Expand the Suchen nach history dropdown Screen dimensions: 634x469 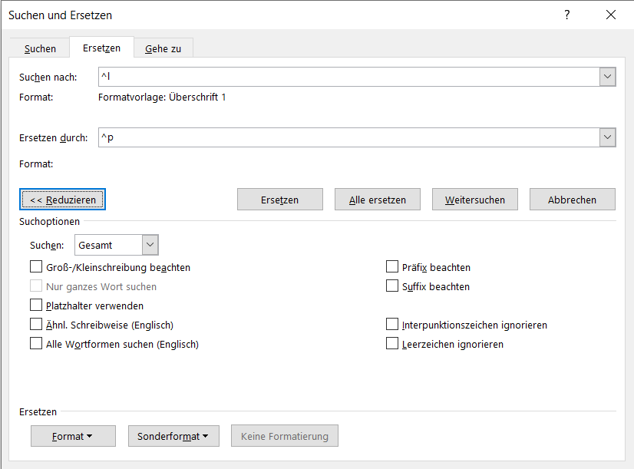[x=607, y=77]
